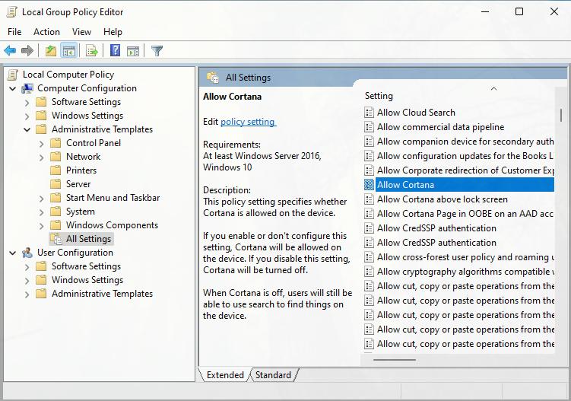571x401 pixels.
Task: Toggle the Show/Hide Console Tree icon
Action: (69, 51)
